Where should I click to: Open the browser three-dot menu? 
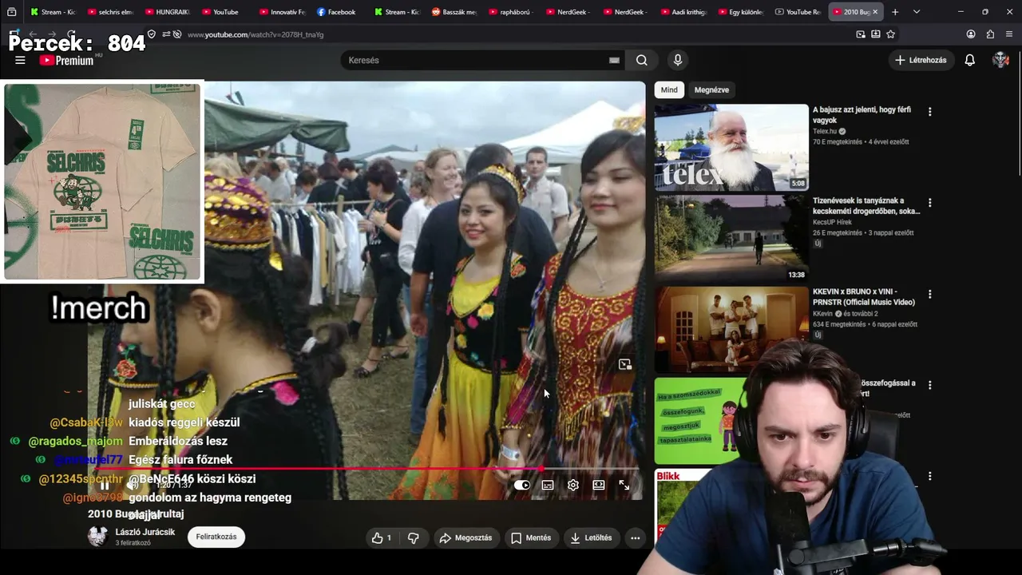click(1009, 34)
